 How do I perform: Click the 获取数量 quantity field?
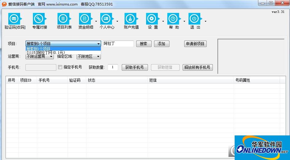(x=113, y=68)
